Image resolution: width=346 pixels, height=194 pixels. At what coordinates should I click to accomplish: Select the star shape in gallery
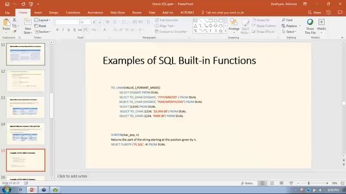click(x=221, y=31)
